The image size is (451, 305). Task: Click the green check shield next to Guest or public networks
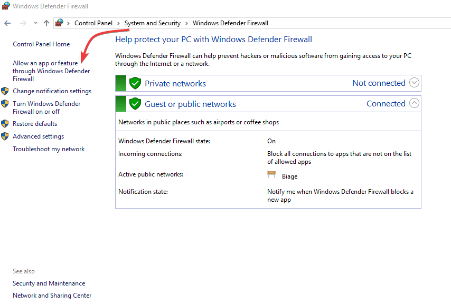click(135, 104)
